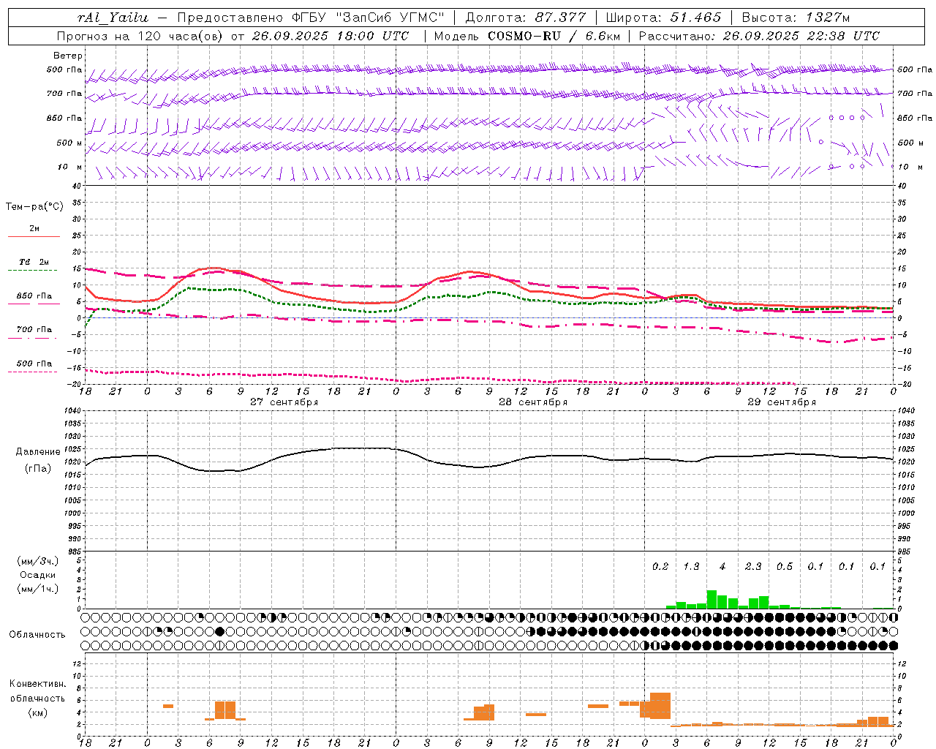
Task: Click the '29 сентября' date label
Action: [x=781, y=402]
